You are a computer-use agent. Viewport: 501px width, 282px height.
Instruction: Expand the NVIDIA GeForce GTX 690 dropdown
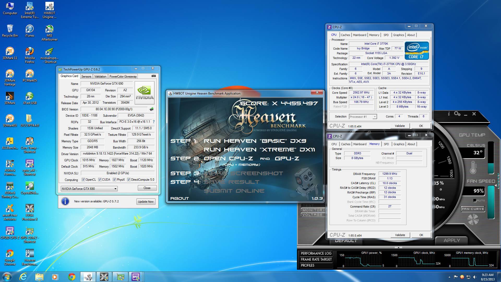coord(89,189)
